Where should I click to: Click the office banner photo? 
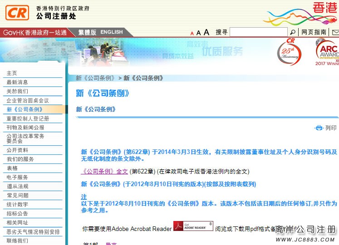pos(104,52)
